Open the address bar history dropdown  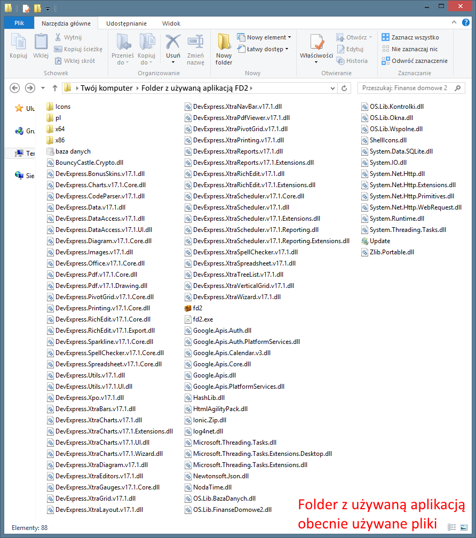(x=333, y=88)
